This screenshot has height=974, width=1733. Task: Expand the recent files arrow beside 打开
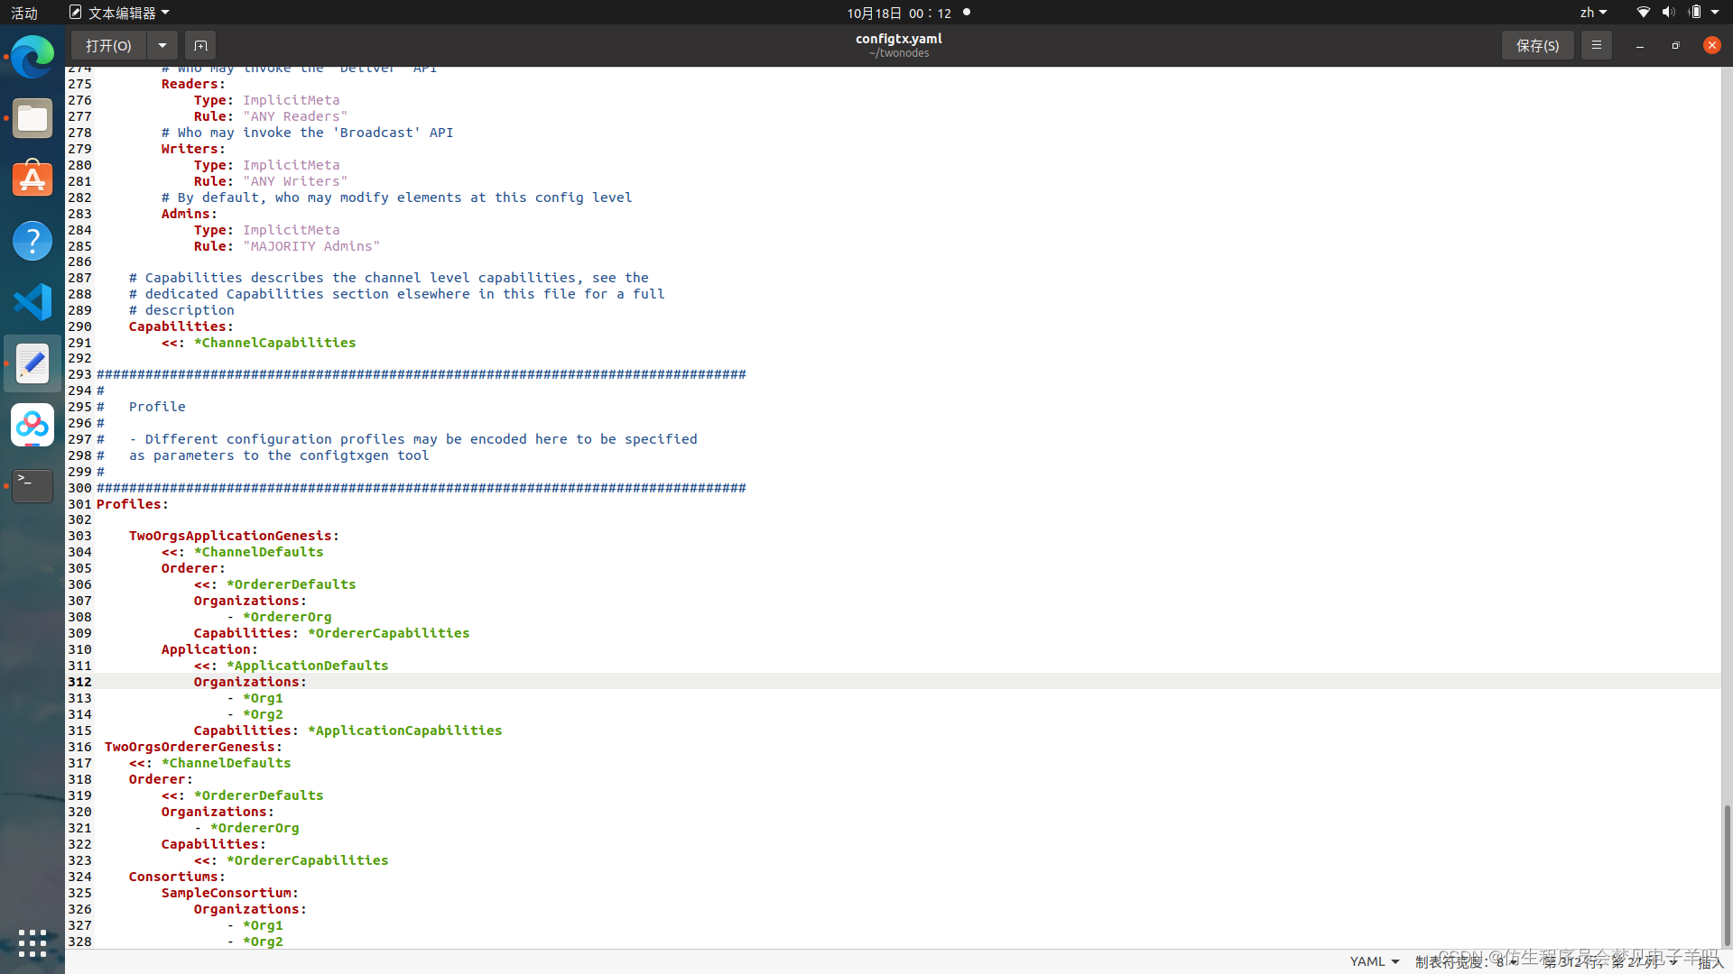click(162, 45)
